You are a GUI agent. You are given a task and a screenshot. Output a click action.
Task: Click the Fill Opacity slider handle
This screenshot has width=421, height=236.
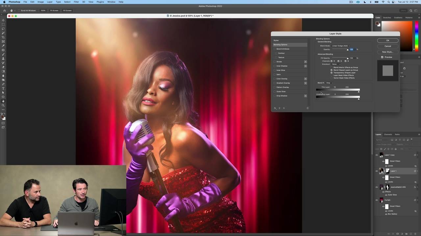coord(348,59)
